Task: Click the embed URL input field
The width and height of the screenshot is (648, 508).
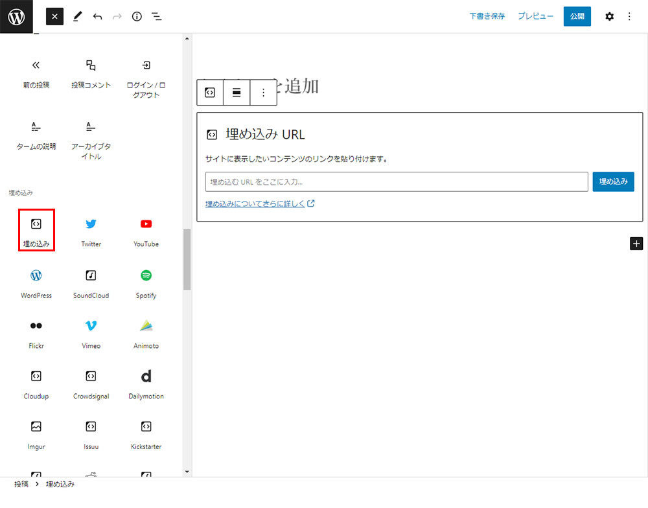Action: pyautogui.click(x=397, y=182)
